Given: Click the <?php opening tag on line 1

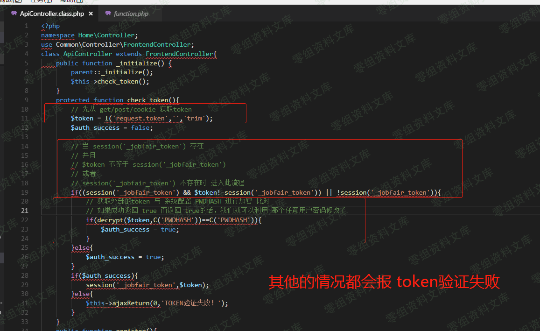Looking at the screenshot, I should click(x=50, y=26).
